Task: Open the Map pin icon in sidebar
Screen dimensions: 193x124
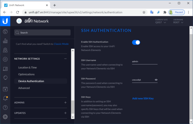Action: [5, 50]
